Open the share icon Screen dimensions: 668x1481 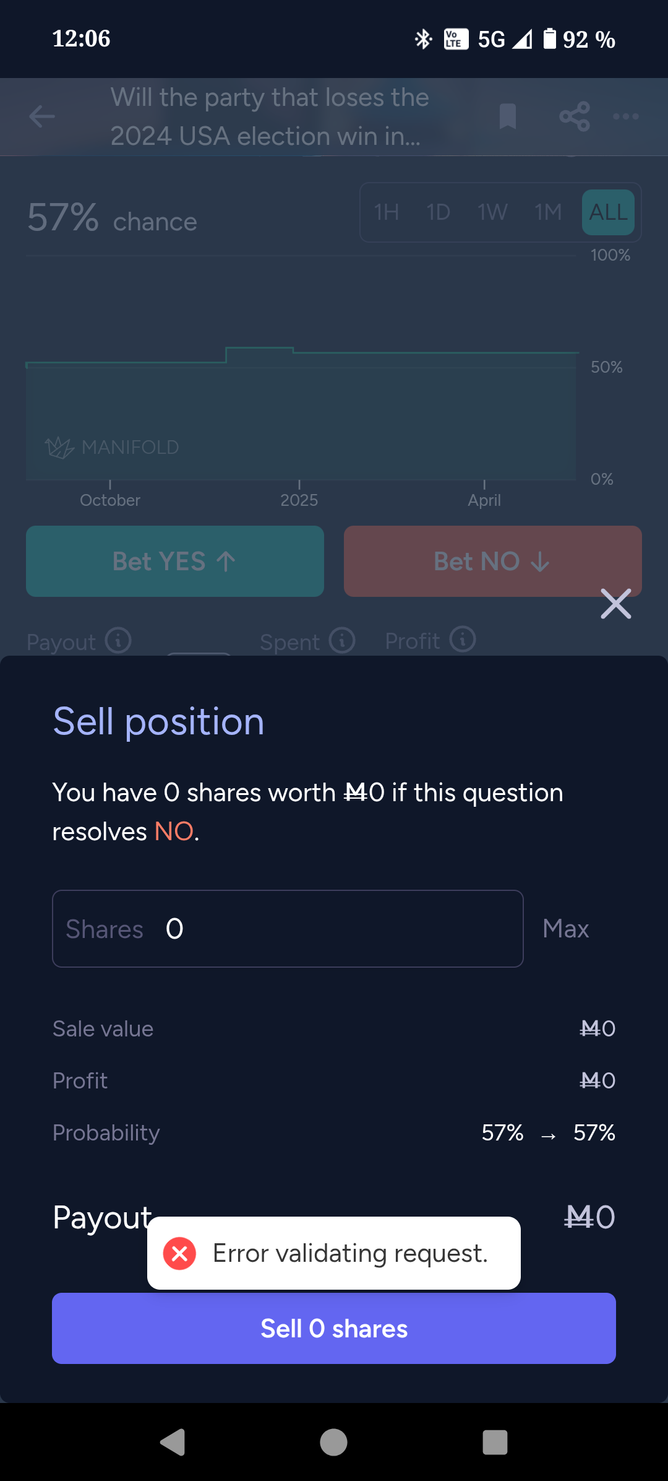(575, 116)
